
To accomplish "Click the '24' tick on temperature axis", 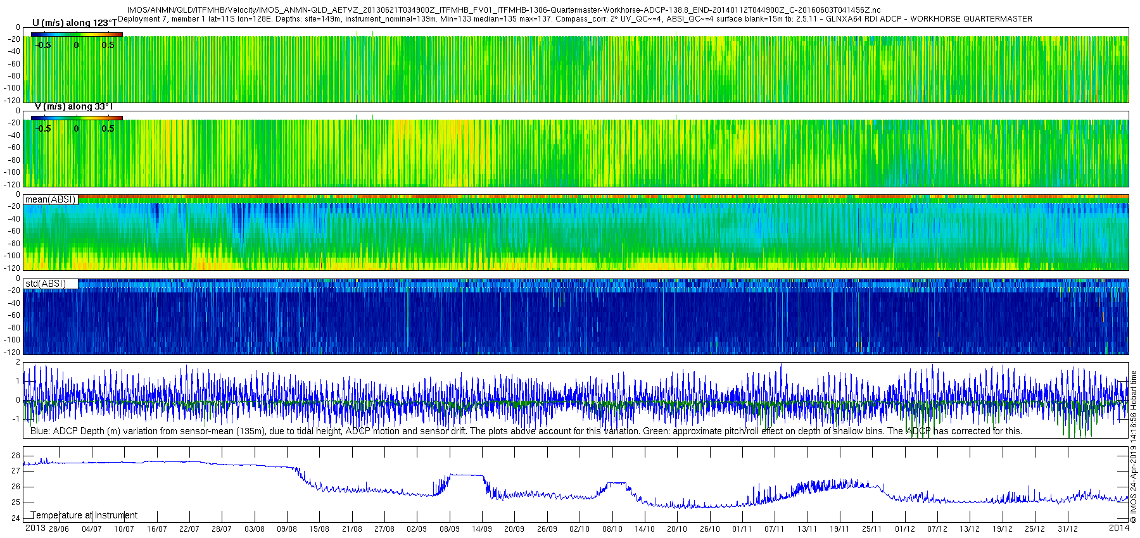I will coord(16,518).
